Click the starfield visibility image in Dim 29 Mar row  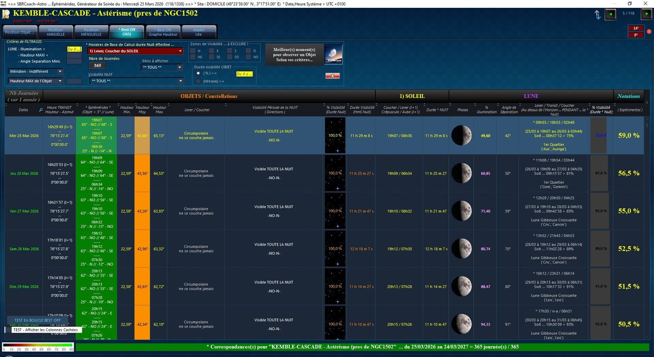pyautogui.click(x=335, y=286)
